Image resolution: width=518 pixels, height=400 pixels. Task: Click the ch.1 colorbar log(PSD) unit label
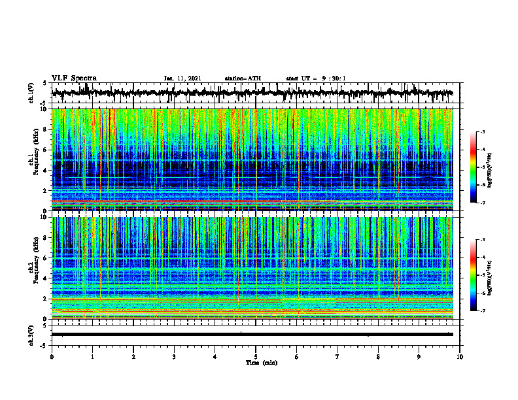point(490,171)
